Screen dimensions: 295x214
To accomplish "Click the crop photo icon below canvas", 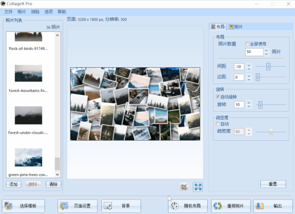I will (185, 187).
